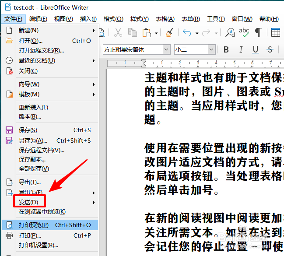284x256 pixels.
Task: Open Find and Replace icon
Action: [230, 33]
